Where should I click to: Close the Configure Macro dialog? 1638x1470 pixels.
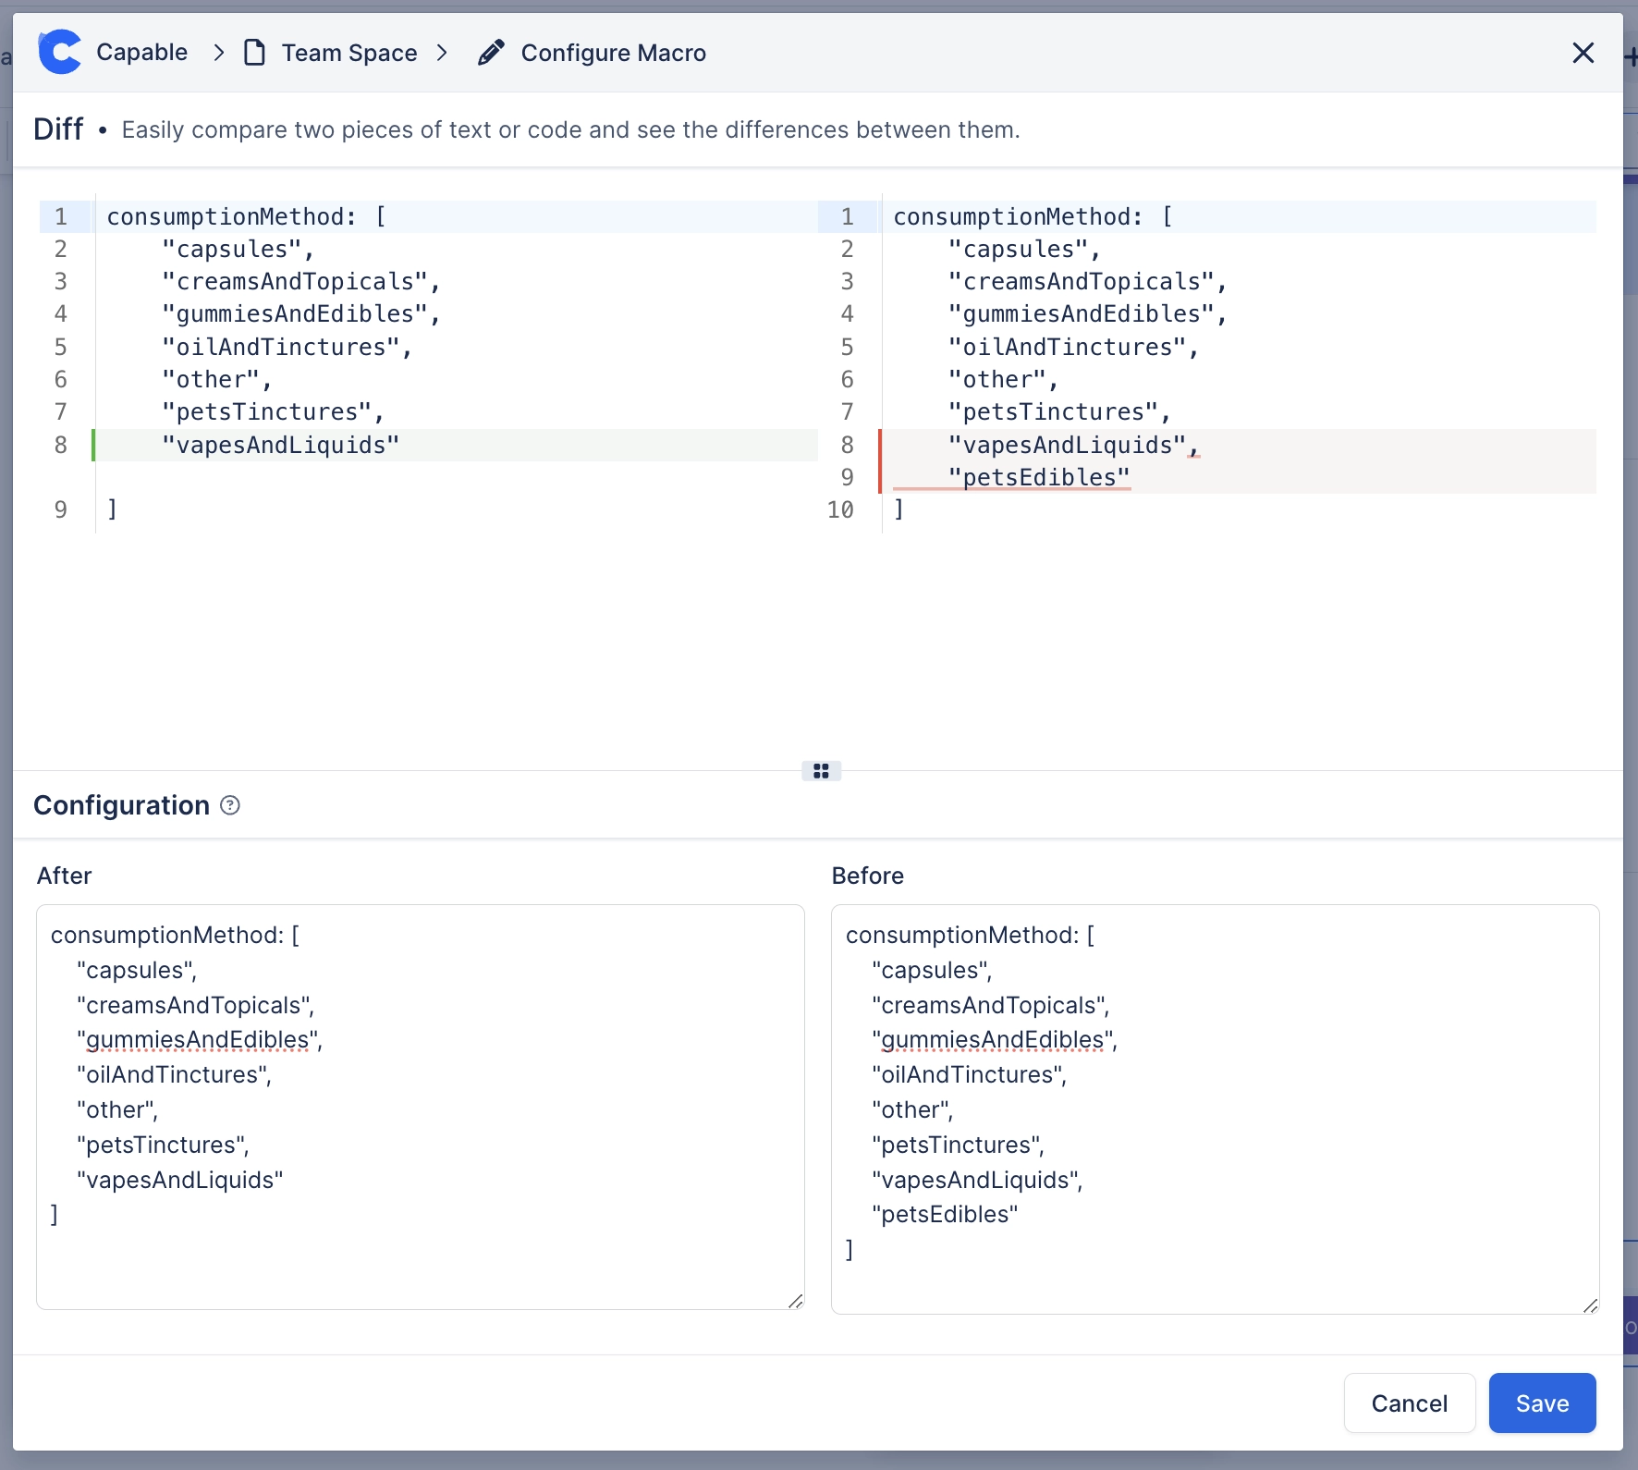pyautogui.click(x=1583, y=53)
